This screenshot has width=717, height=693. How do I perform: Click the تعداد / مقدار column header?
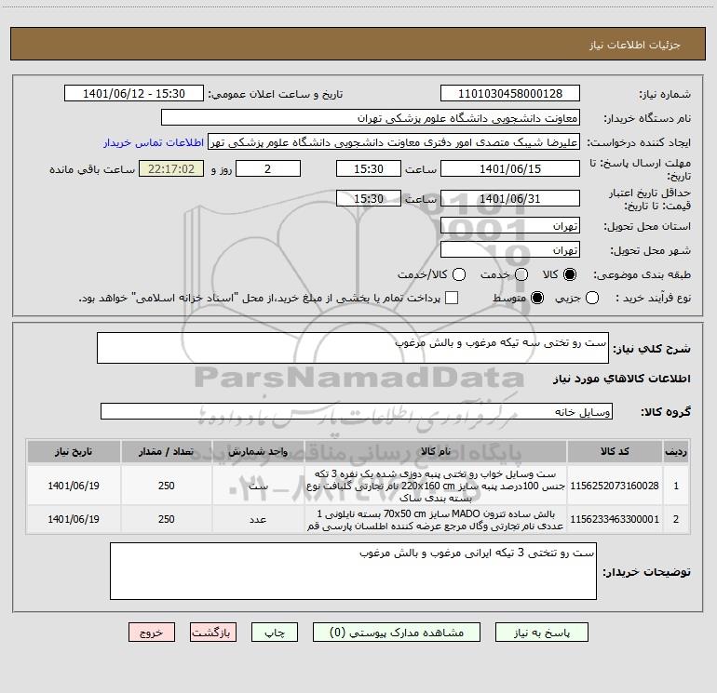click(167, 452)
